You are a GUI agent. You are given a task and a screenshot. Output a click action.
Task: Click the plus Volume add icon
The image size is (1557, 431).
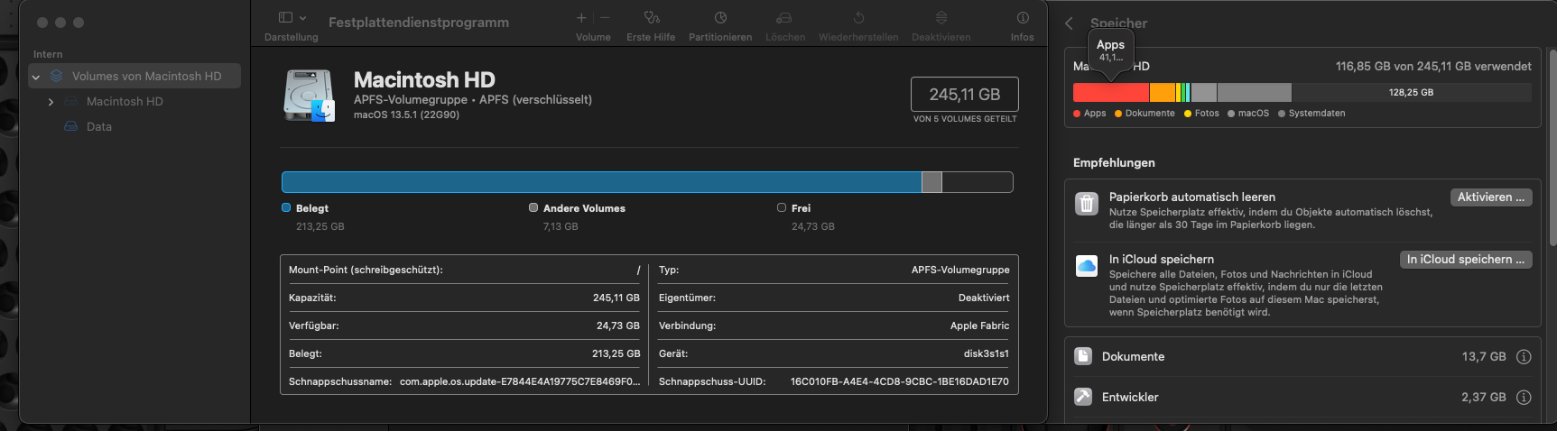(581, 18)
